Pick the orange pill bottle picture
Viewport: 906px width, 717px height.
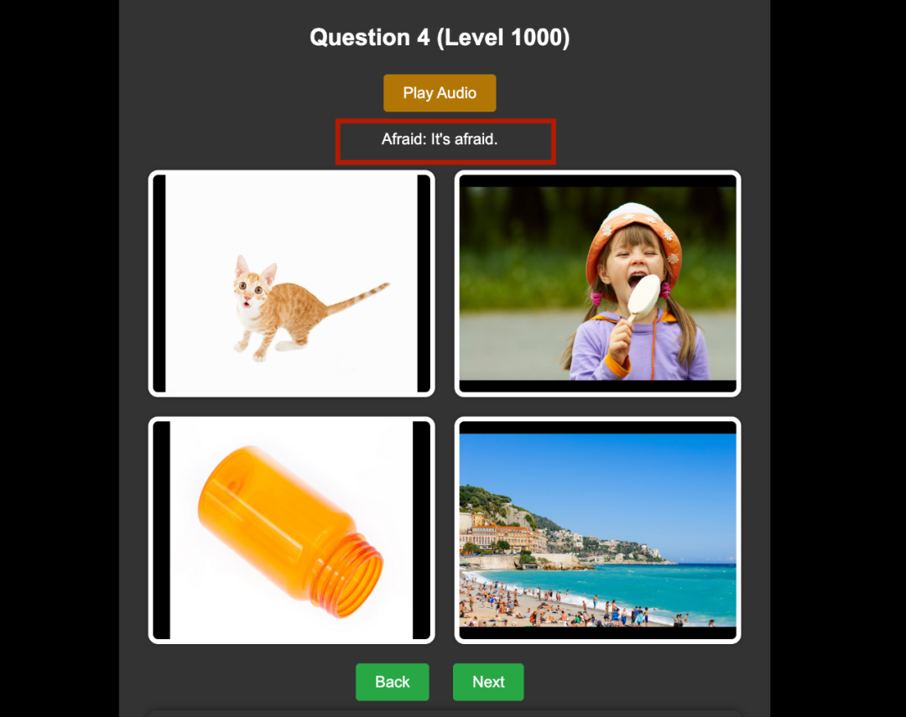pos(292,530)
